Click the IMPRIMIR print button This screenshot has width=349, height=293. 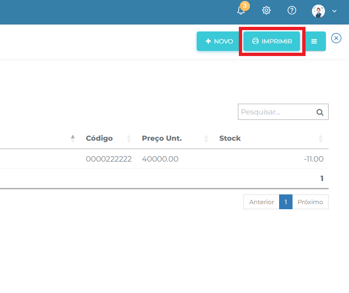point(272,41)
